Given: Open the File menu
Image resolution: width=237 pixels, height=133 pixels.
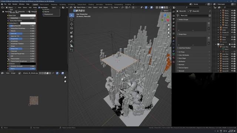Looking at the screenshot, I should tap(5, 4).
